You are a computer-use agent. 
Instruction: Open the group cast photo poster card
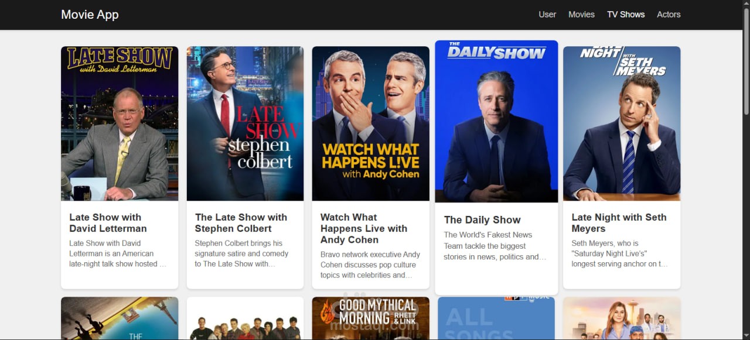(x=245, y=318)
